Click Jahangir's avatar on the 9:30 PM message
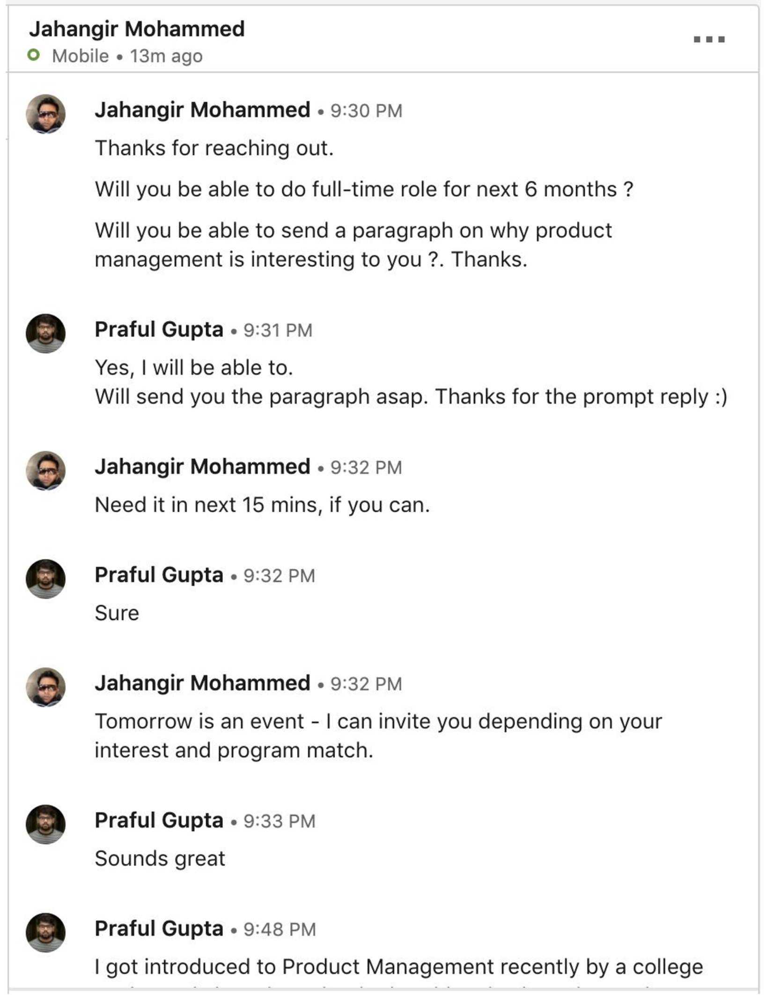The width and height of the screenshot is (765, 995). [45, 114]
